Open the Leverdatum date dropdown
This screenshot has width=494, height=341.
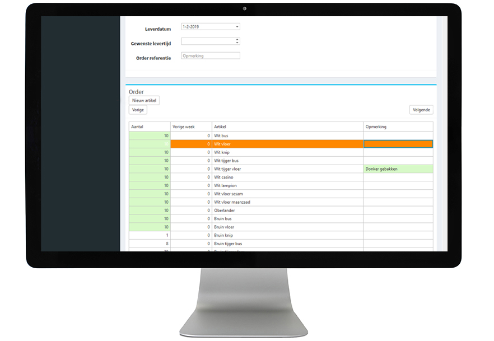tap(237, 27)
